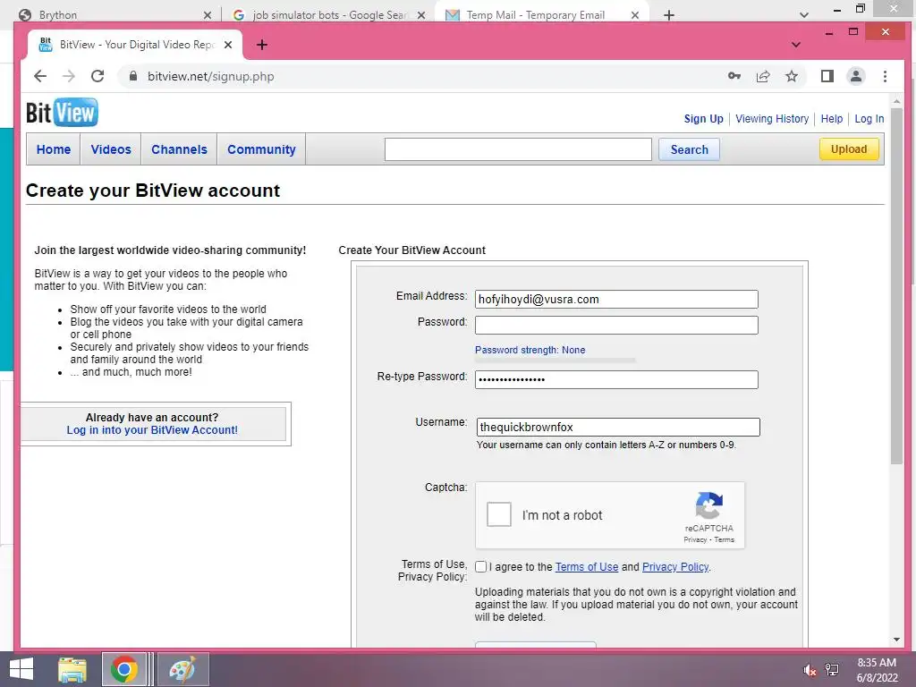Click the Search button

click(690, 149)
